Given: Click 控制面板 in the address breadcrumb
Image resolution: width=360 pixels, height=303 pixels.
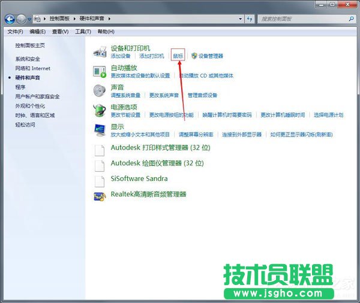Looking at the screenshot, I should (59, 19).
